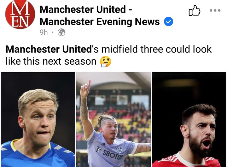Image resolution: width=227 pixels, height=167 pixels.
Task: Click the club crest on the lilac shirt
Action: 119,150
